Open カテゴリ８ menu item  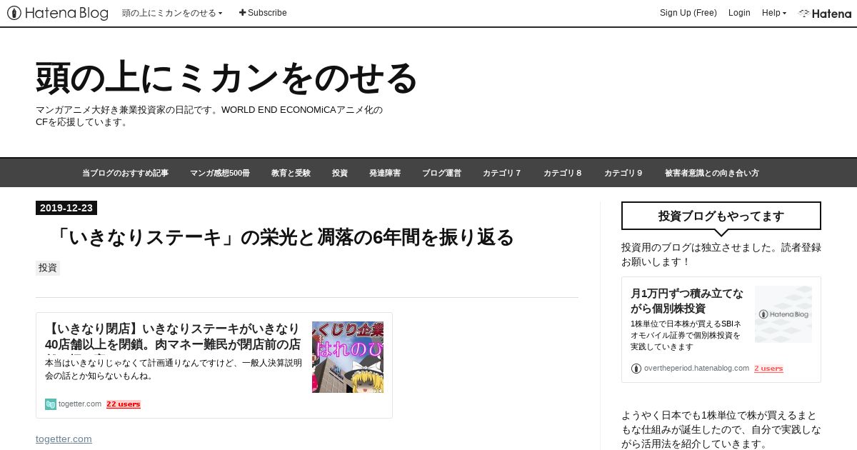click(x=563, y=173)
